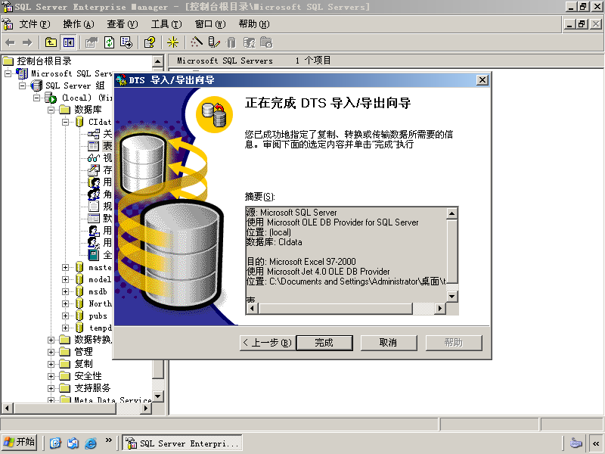Select the 复制 folder in tree

pyautogui.click(x=83, y=364)
